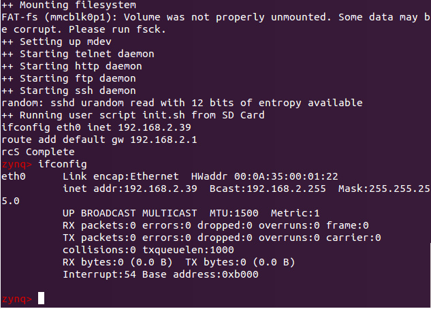The width and height of the screenshot is (431, 309).
Task: Click the 'Setting up mdev' line
Action: [x=56, y=42]
